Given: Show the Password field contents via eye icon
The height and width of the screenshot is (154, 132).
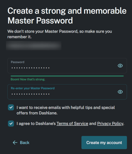Looking at the screenshot, I should pos(120,66).
